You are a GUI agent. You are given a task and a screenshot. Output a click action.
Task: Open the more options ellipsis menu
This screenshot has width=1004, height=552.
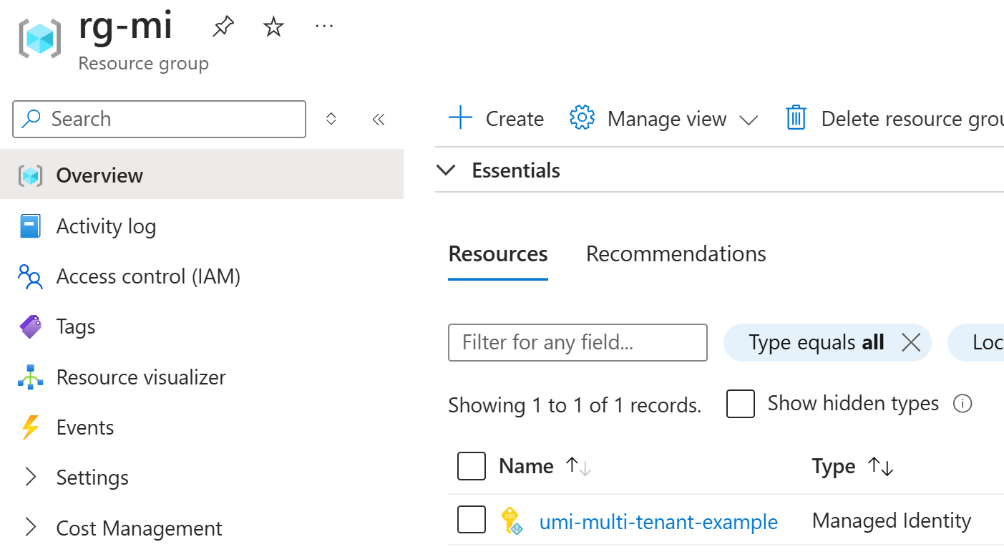pyautogui.click(x=324, y=26)
